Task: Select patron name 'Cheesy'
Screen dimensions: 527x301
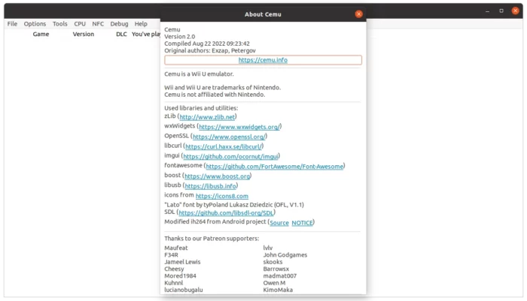Action: 174,269
